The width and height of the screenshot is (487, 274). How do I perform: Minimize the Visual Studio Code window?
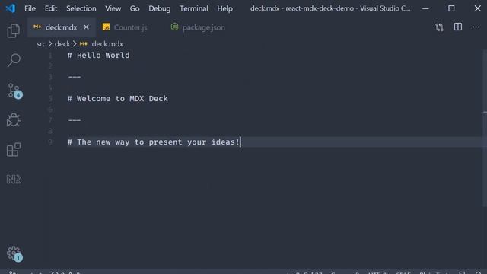(x=425, y=8)
